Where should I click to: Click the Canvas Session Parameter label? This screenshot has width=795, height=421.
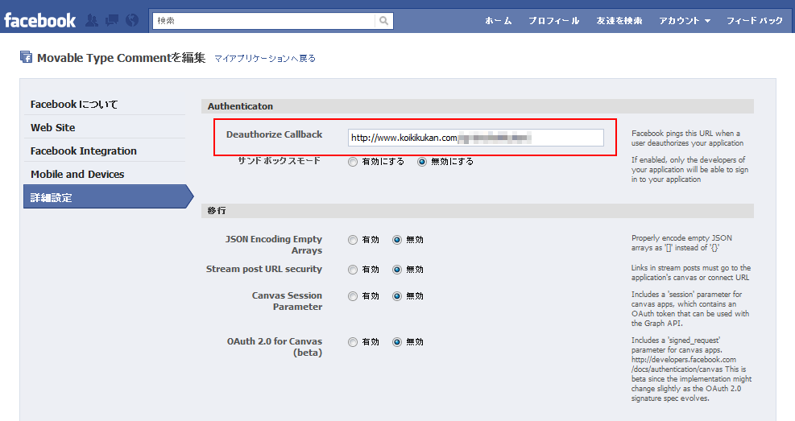pos(287,301)
